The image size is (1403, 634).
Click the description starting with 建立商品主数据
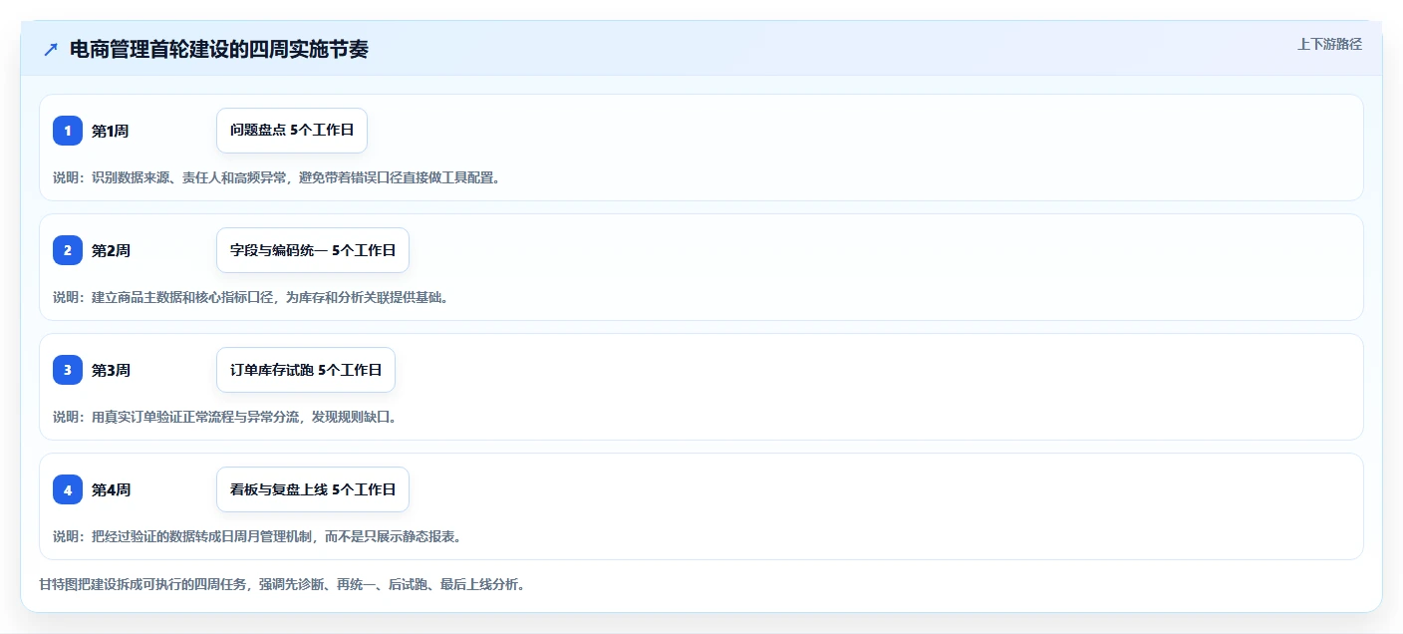pos(250,297)
